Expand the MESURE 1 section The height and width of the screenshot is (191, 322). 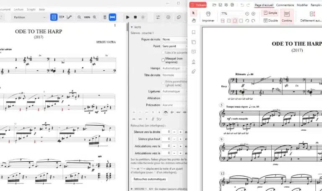tap(132, 189)
